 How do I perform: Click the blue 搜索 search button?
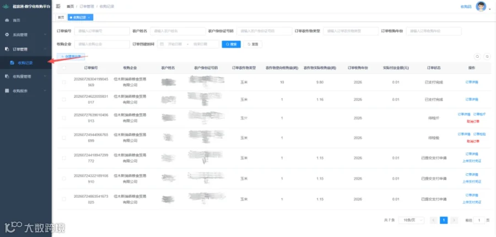pos(231,44)
